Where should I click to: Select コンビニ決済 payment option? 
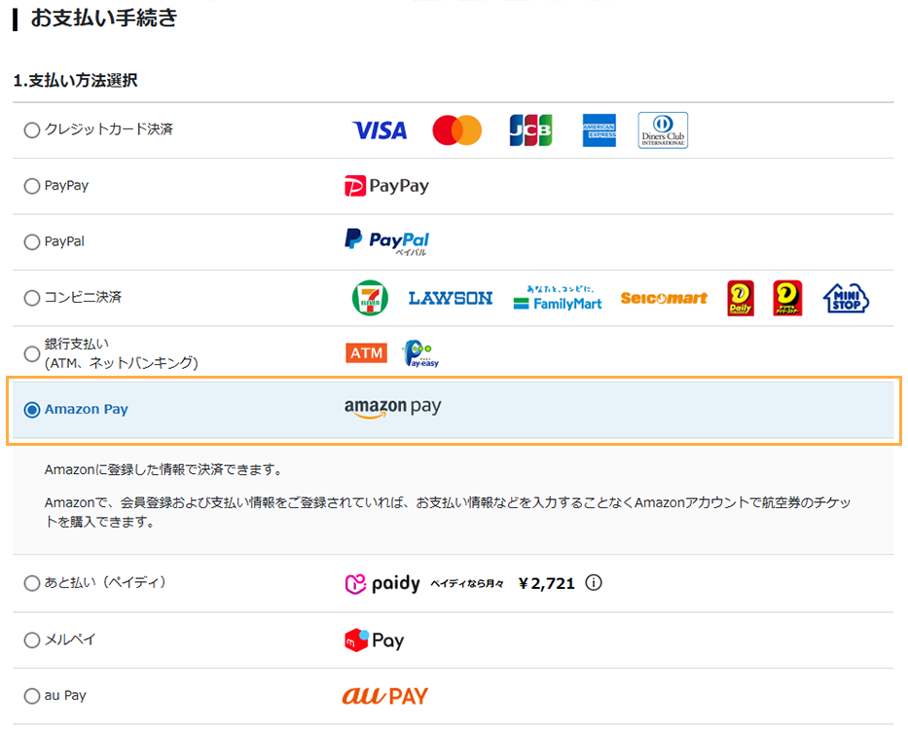pyautogui.click(x=32, y=298)
